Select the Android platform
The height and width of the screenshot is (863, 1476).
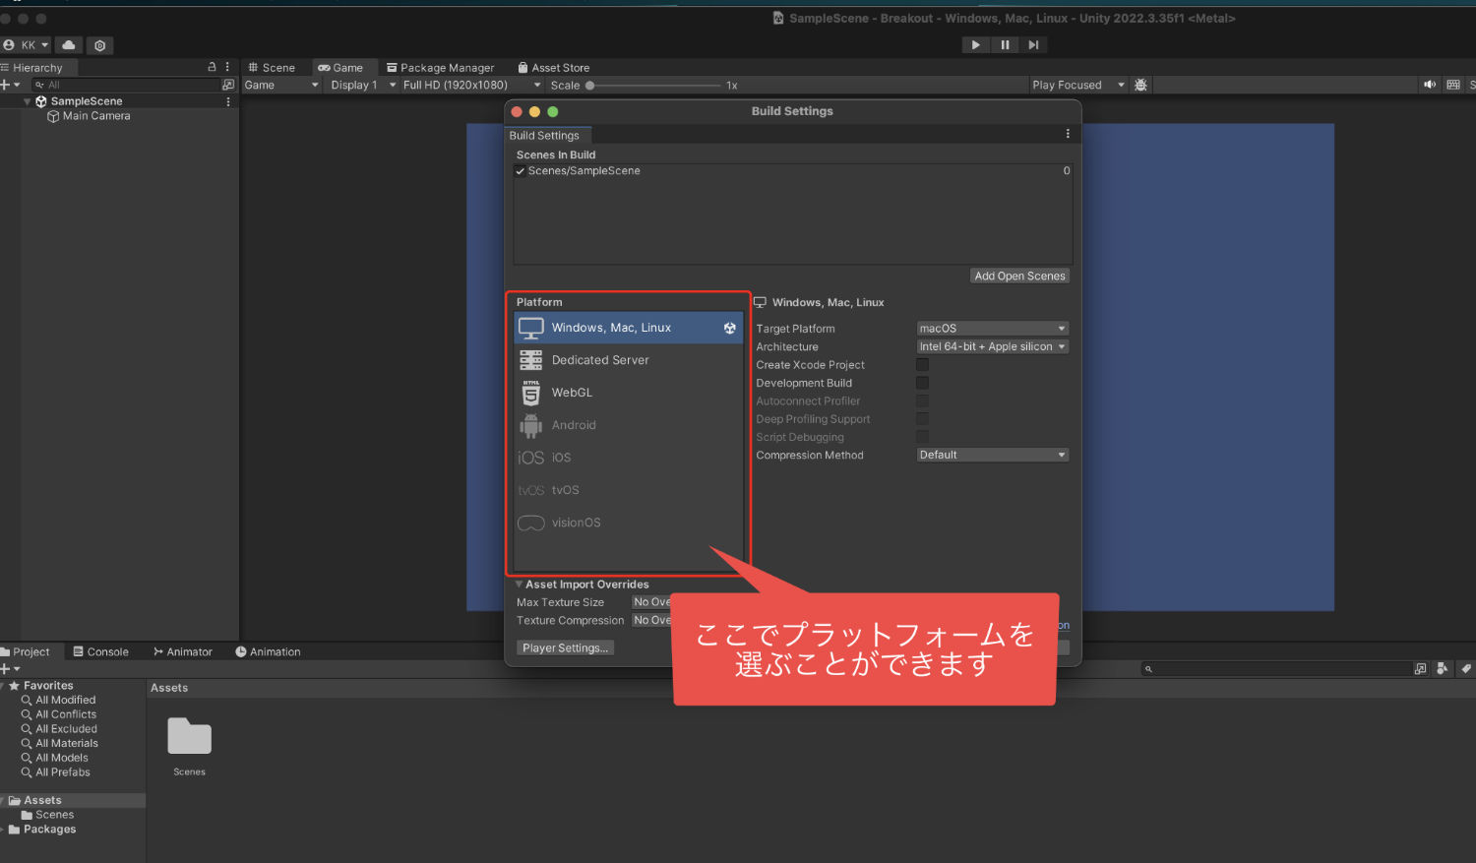tap(628, 425)
